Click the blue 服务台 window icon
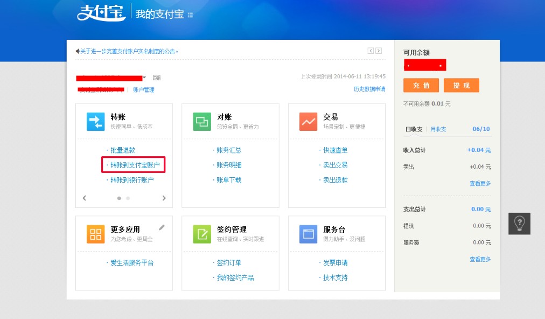This screenshot has height=319, width=545. click(x=308, y=234)
